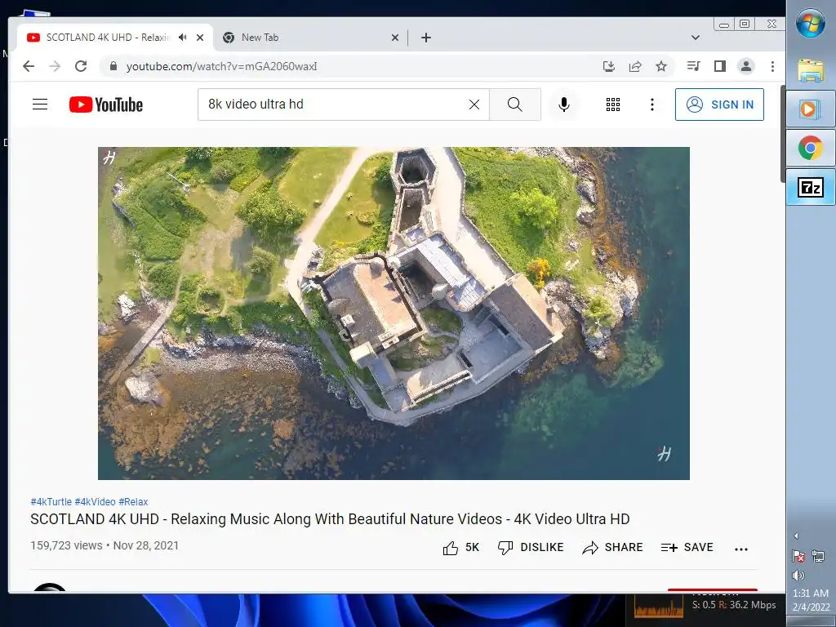The height and width of the screenshot is (627, 836).
Task: Open Chrome's three-dot menu
Action: tap(772, 66)
